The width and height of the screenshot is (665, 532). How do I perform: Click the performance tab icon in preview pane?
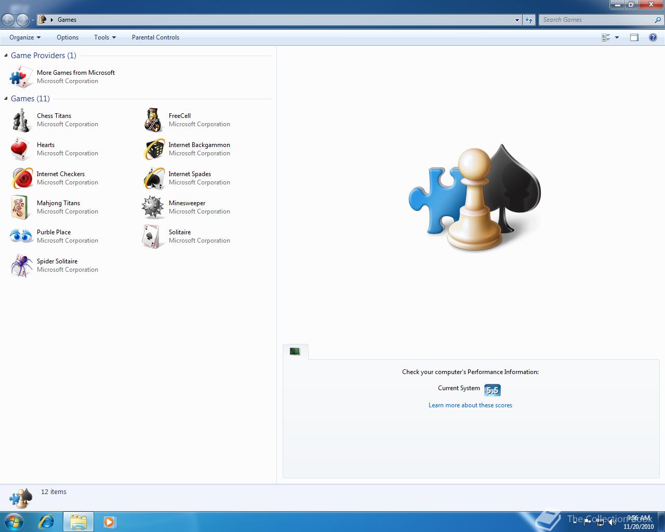tap(295, 352)
